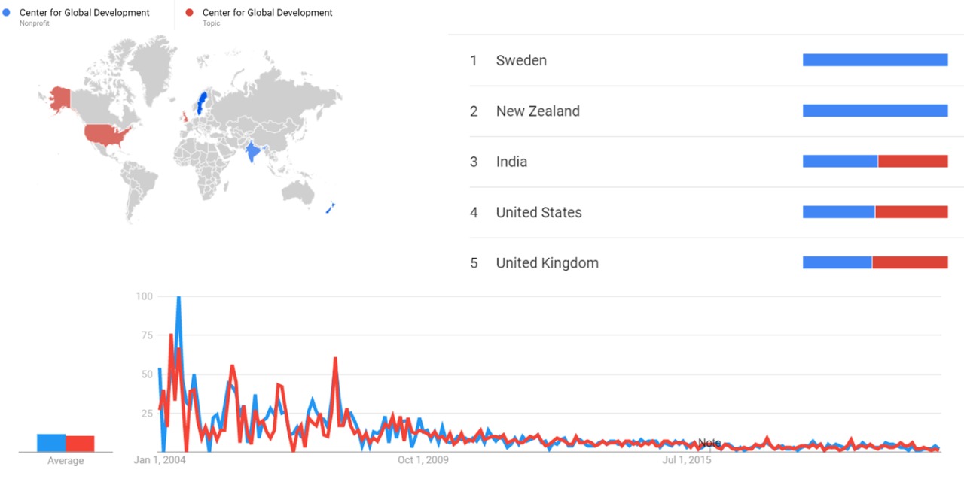Choose United Kingdom in the region list
This screenshot has height=485, width=964.
click(547, 263)
